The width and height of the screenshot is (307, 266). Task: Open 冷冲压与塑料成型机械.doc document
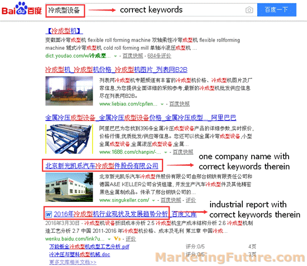80,254
